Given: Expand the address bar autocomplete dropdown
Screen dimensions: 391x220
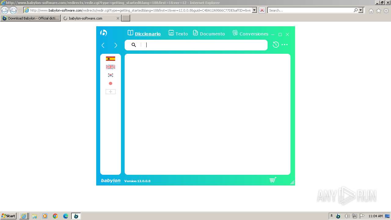Looking at the screenshot, I should pos(254,10).
